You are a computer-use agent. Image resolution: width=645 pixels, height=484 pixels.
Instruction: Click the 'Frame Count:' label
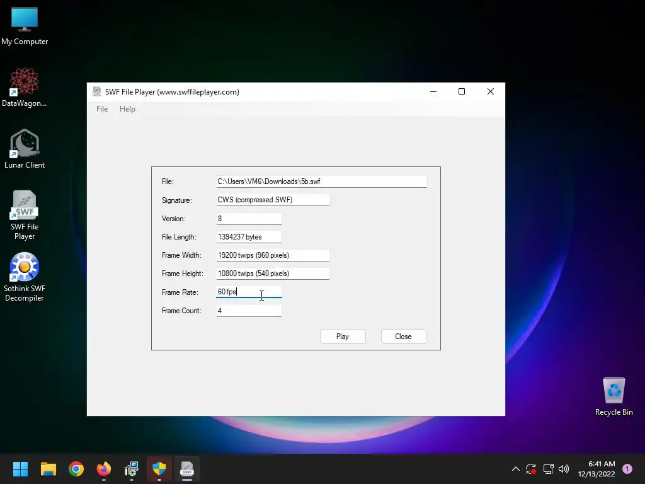click(x=181, y=311)
